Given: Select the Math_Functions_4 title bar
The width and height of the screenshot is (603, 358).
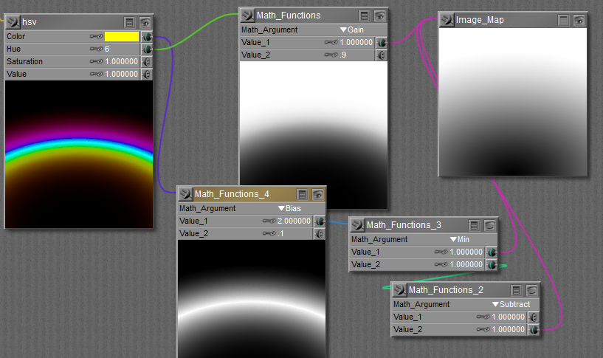Looking at the screenshot, I should click(x=252, y=194).
